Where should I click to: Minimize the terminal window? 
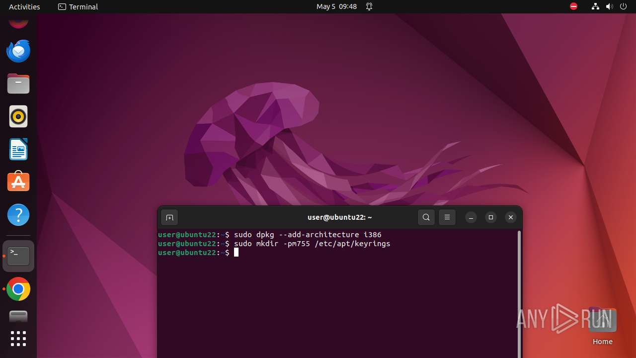(x=471, y=217)
